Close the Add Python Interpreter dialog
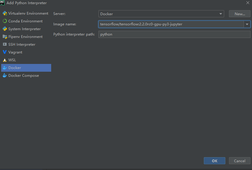 (248, 3)
